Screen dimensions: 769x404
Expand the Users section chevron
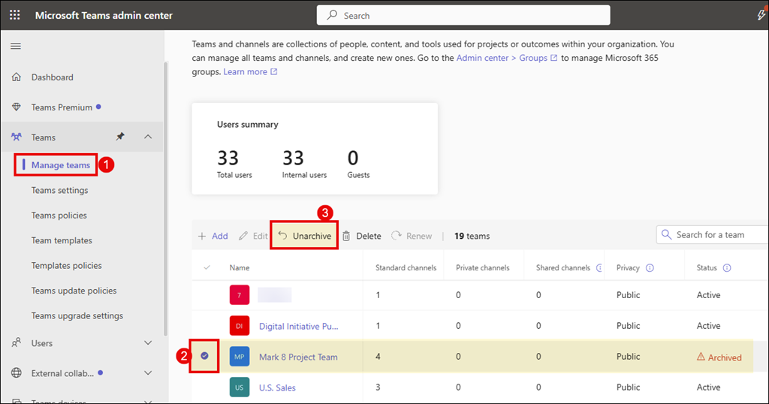coord(148,342)
